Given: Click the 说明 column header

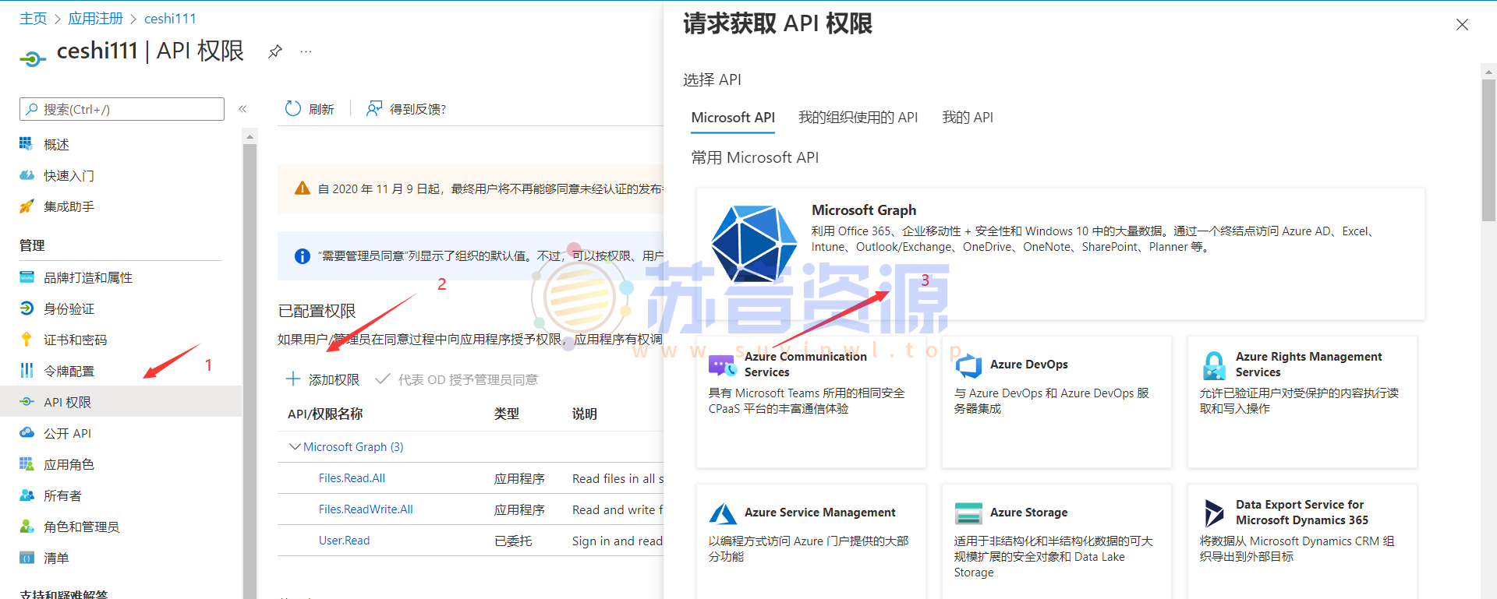Looking at the screenshot, I should click(x=585, y=414).
